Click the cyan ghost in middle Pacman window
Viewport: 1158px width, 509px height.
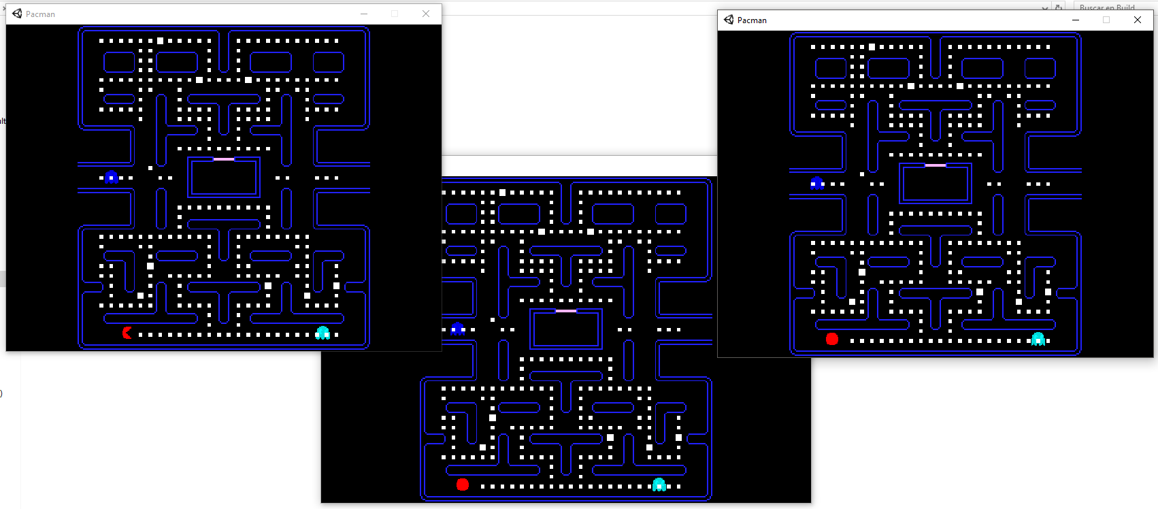pos(659,485)
